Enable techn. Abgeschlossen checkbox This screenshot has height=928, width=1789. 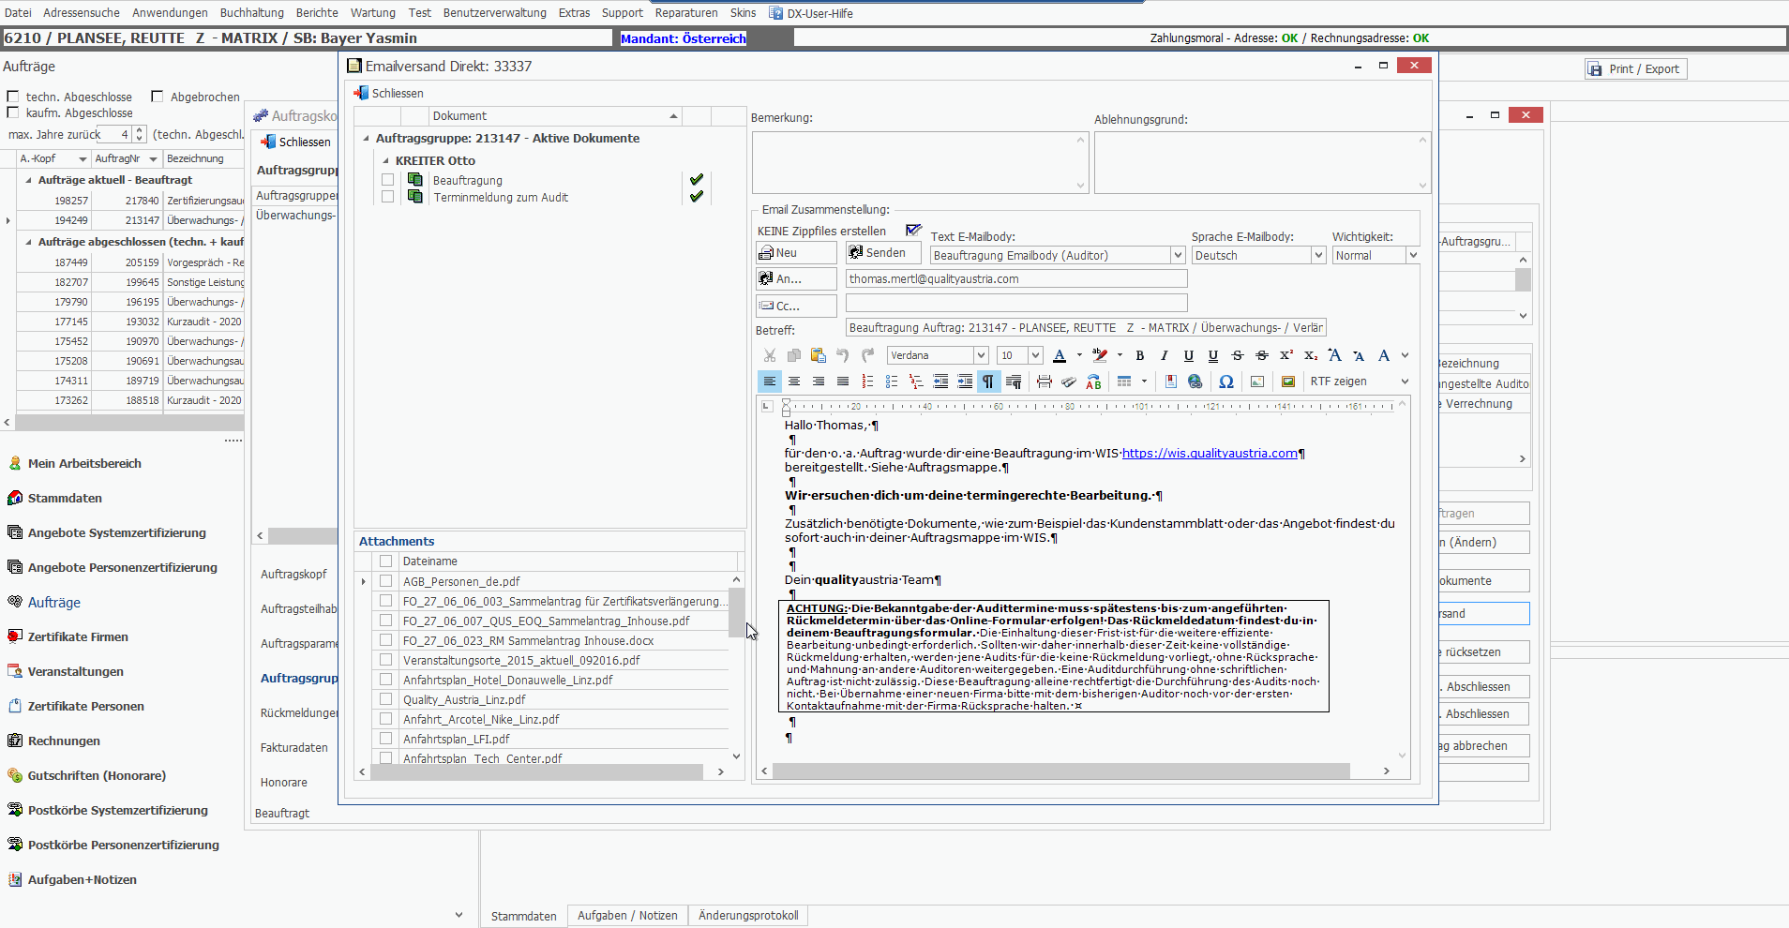click(13, 97)
